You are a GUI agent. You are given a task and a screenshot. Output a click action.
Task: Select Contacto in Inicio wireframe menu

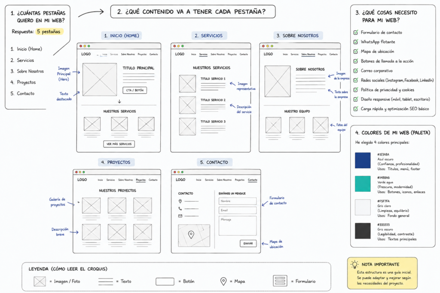click(x=153, y=54)
